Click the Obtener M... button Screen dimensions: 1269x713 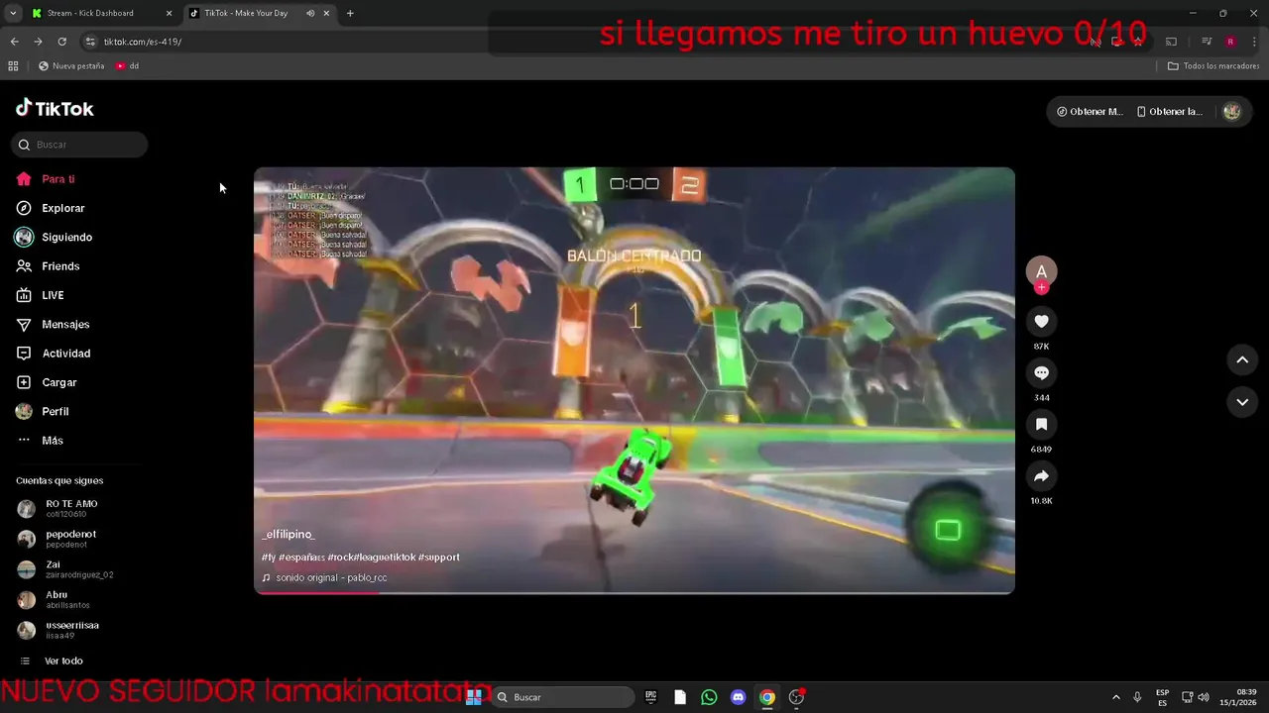click(1090, 112)
